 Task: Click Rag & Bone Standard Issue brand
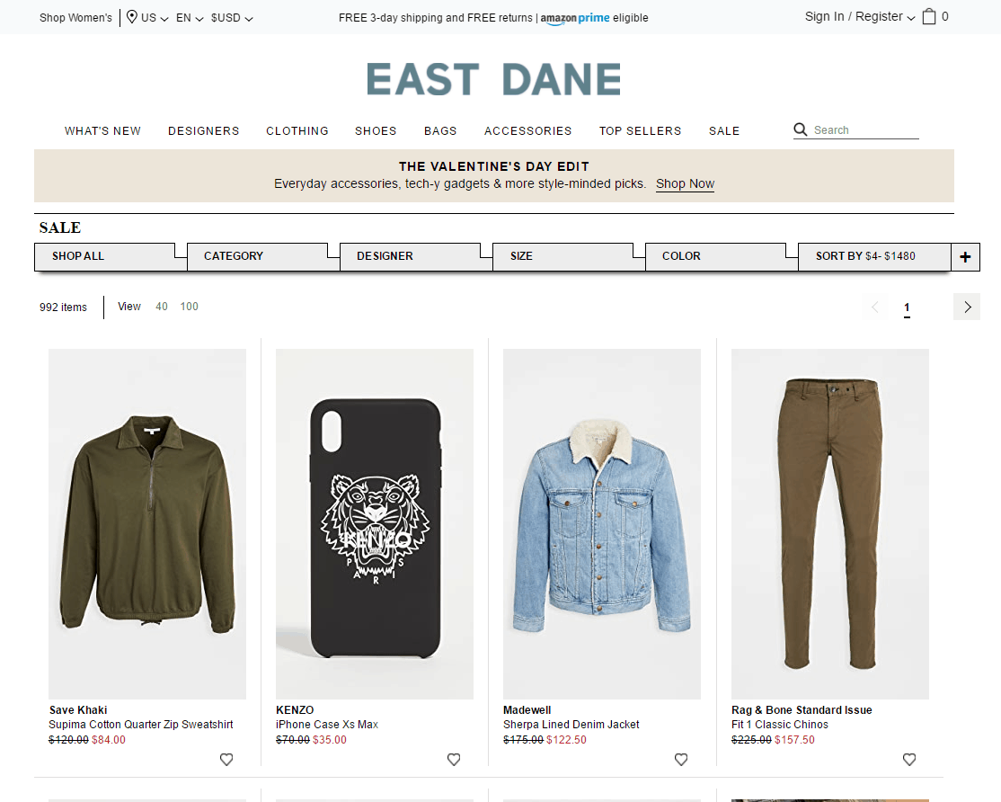coord(802,710)
